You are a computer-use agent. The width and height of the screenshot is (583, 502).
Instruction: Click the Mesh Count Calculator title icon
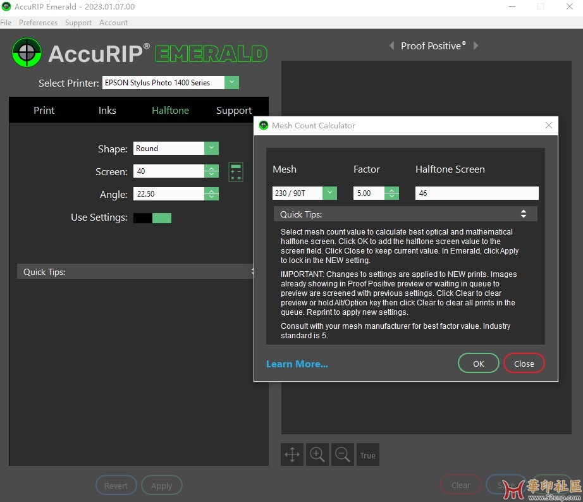coord(264,125)
